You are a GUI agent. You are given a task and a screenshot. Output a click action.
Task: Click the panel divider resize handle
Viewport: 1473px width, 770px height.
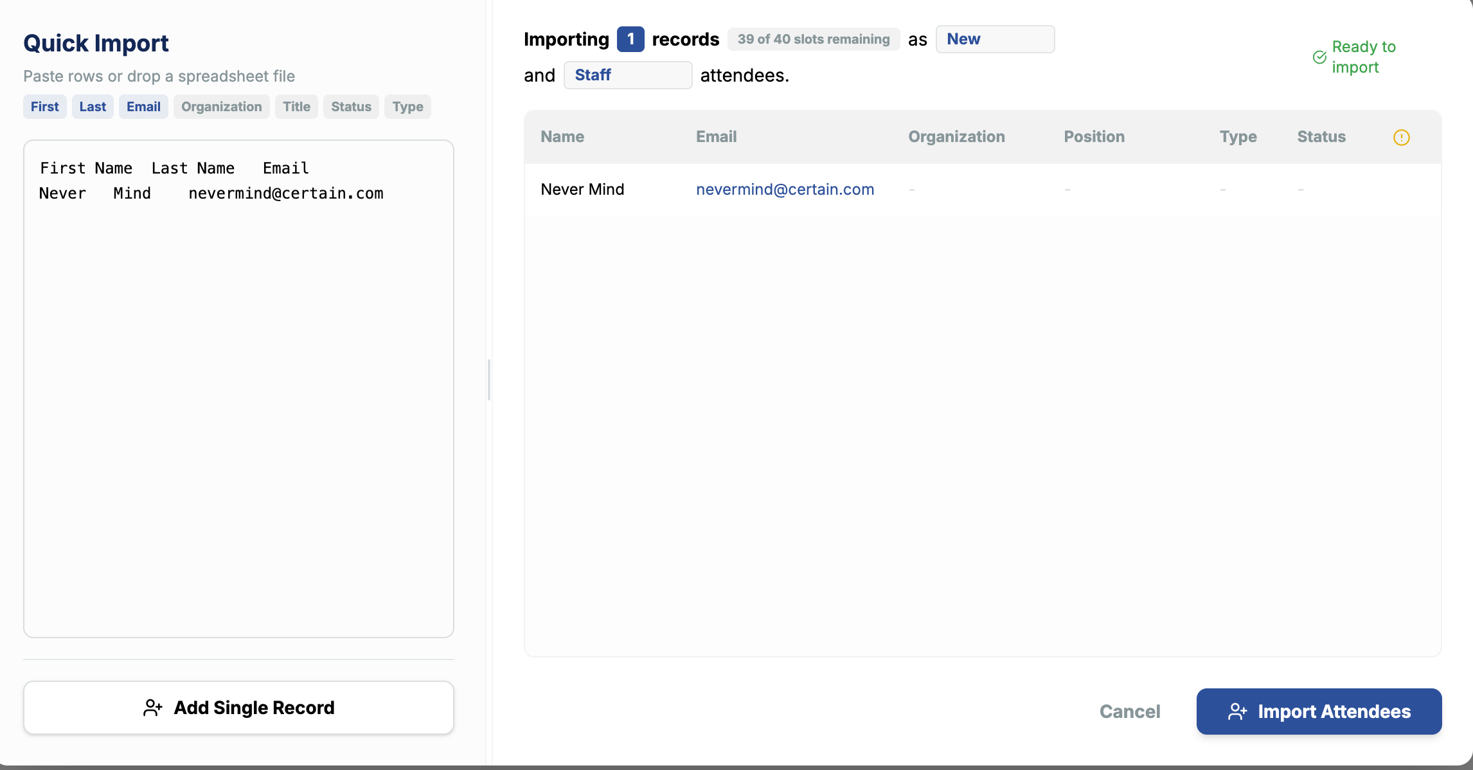coord(489,380)
